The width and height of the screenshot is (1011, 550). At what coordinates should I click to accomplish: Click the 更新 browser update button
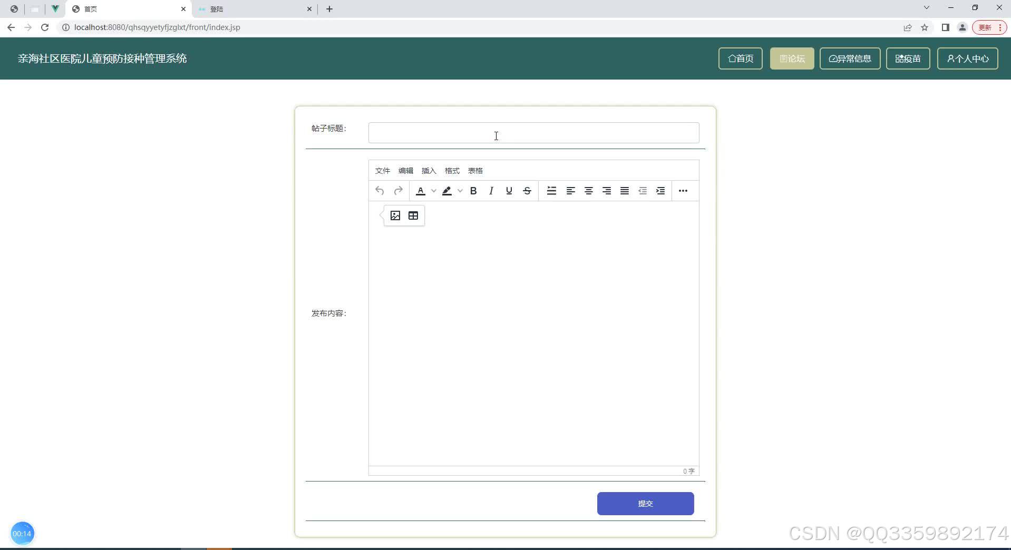989,27
